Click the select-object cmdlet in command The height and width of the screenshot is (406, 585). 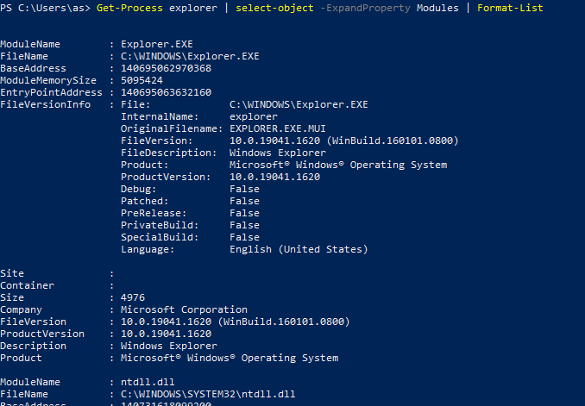(x=274, y=8)
